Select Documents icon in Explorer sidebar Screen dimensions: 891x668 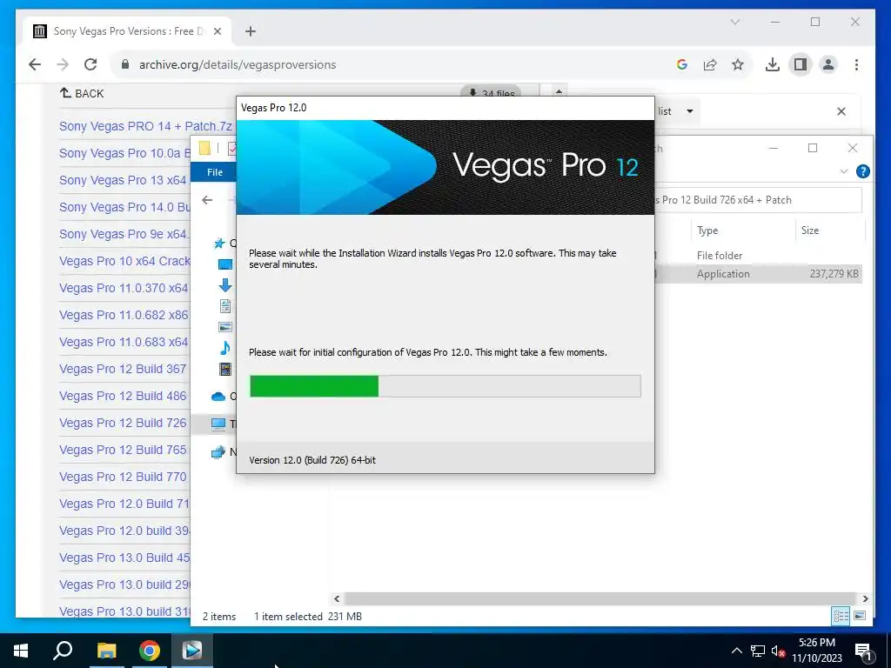click(x=225, y=306)
